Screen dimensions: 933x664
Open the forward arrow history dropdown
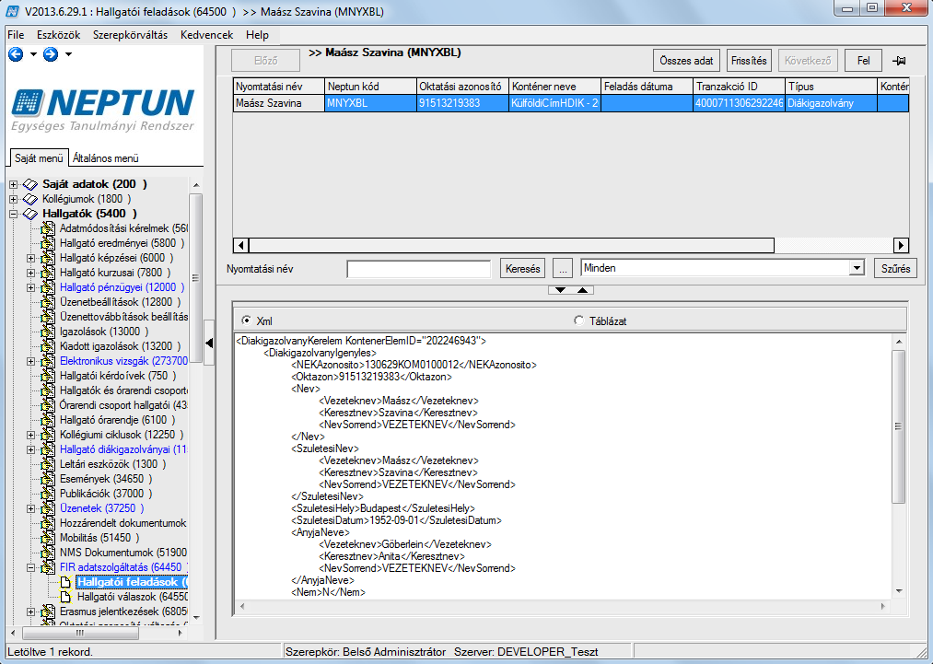[68, 54]
